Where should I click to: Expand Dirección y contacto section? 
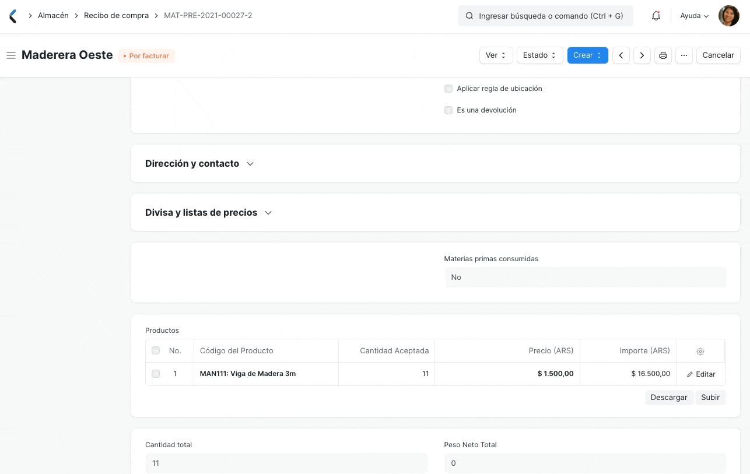[199, 163]
